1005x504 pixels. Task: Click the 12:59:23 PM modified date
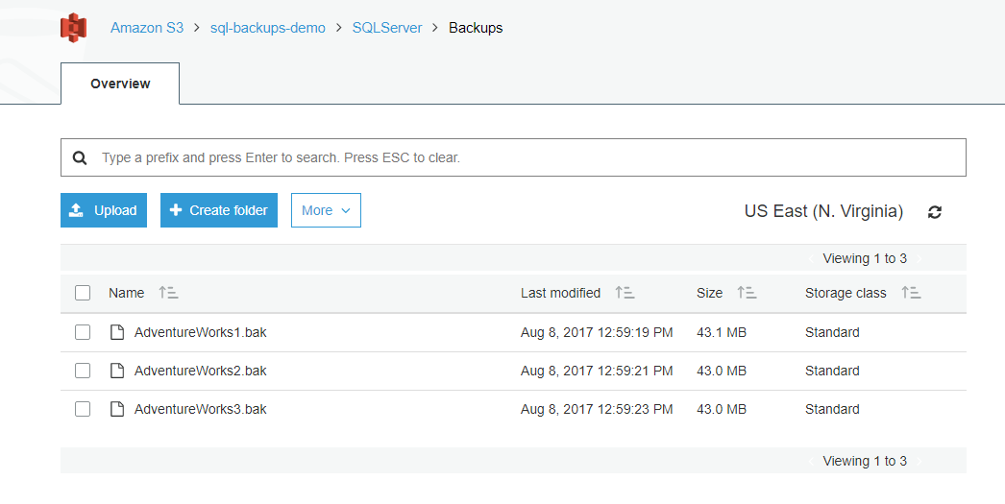tap(597, 409)
